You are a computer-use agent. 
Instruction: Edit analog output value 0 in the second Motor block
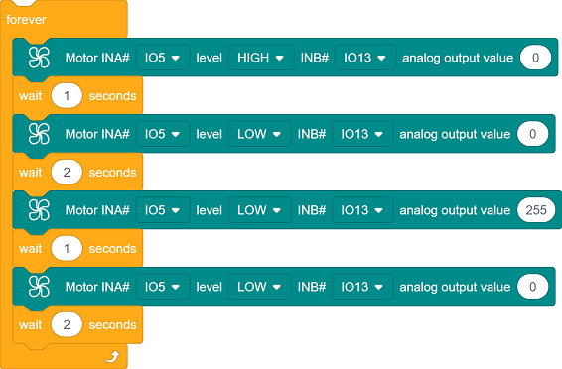pos(532,134)
